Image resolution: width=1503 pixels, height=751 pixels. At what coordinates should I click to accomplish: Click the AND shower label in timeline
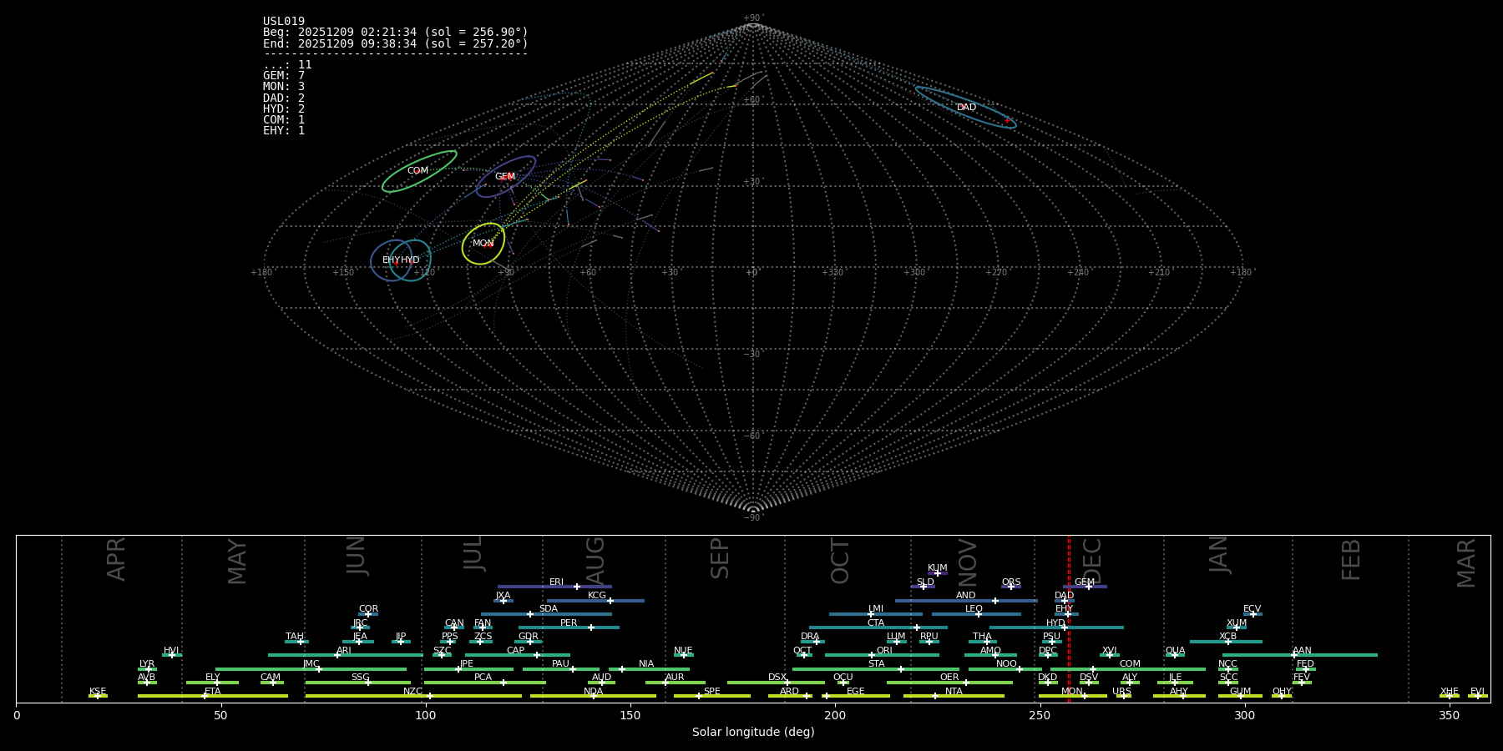(x=966, y=596)
